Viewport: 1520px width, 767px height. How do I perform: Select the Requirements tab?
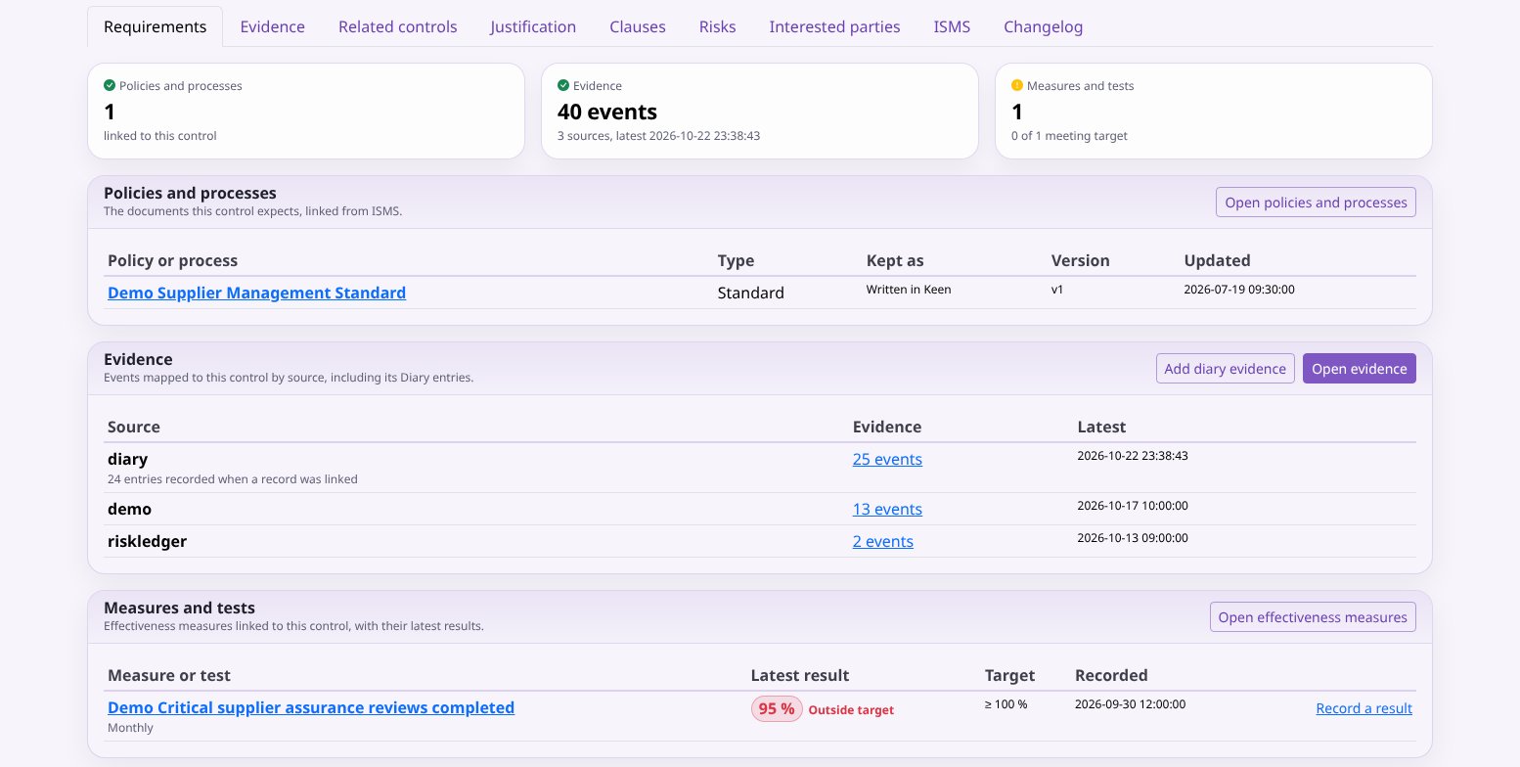156,26
